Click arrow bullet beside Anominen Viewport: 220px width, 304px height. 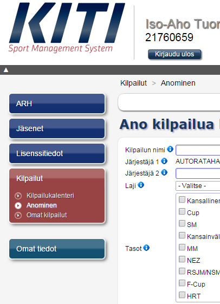click(x=18, y=205)
